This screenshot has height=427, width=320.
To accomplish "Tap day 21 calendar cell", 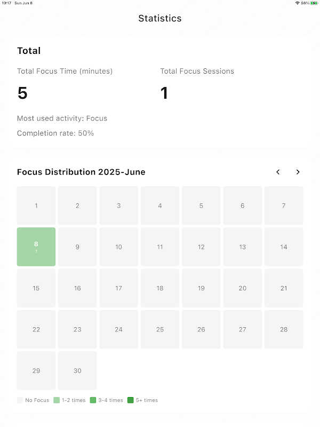I will (x=284, y=288).
